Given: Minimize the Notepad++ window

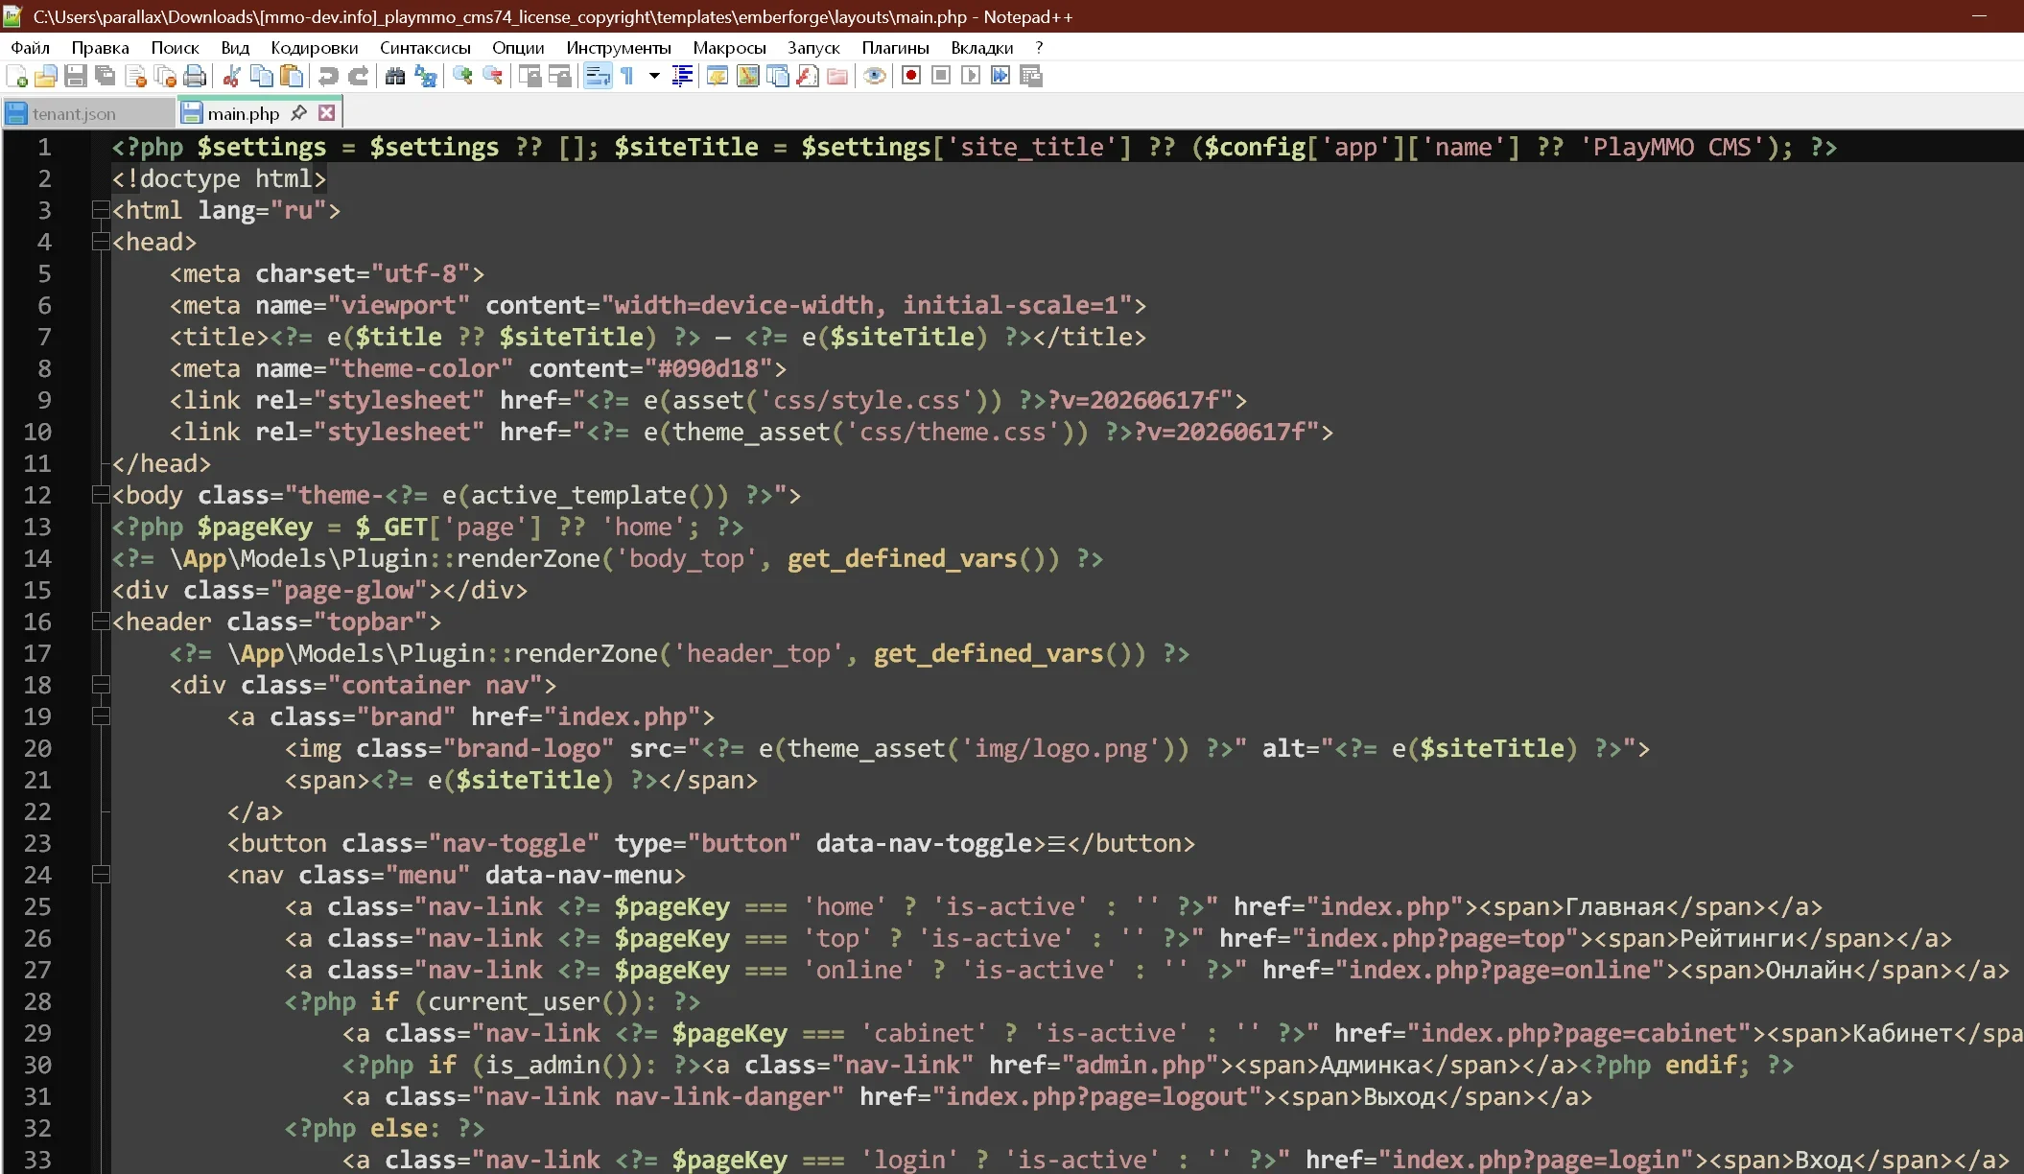Looking at the screenshot, I should 1979,16.
